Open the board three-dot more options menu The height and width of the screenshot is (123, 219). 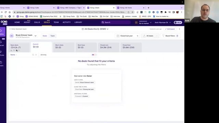(179, 29)
